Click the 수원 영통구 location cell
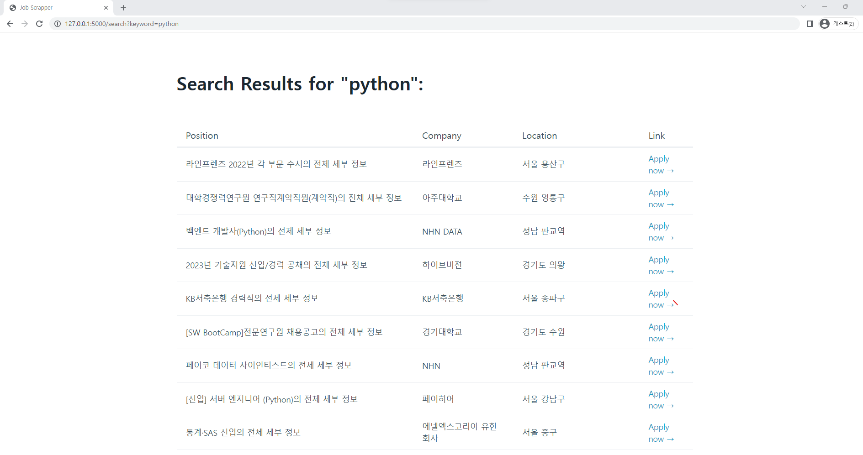Screen dimensions: 863x455 coord(544,198)
